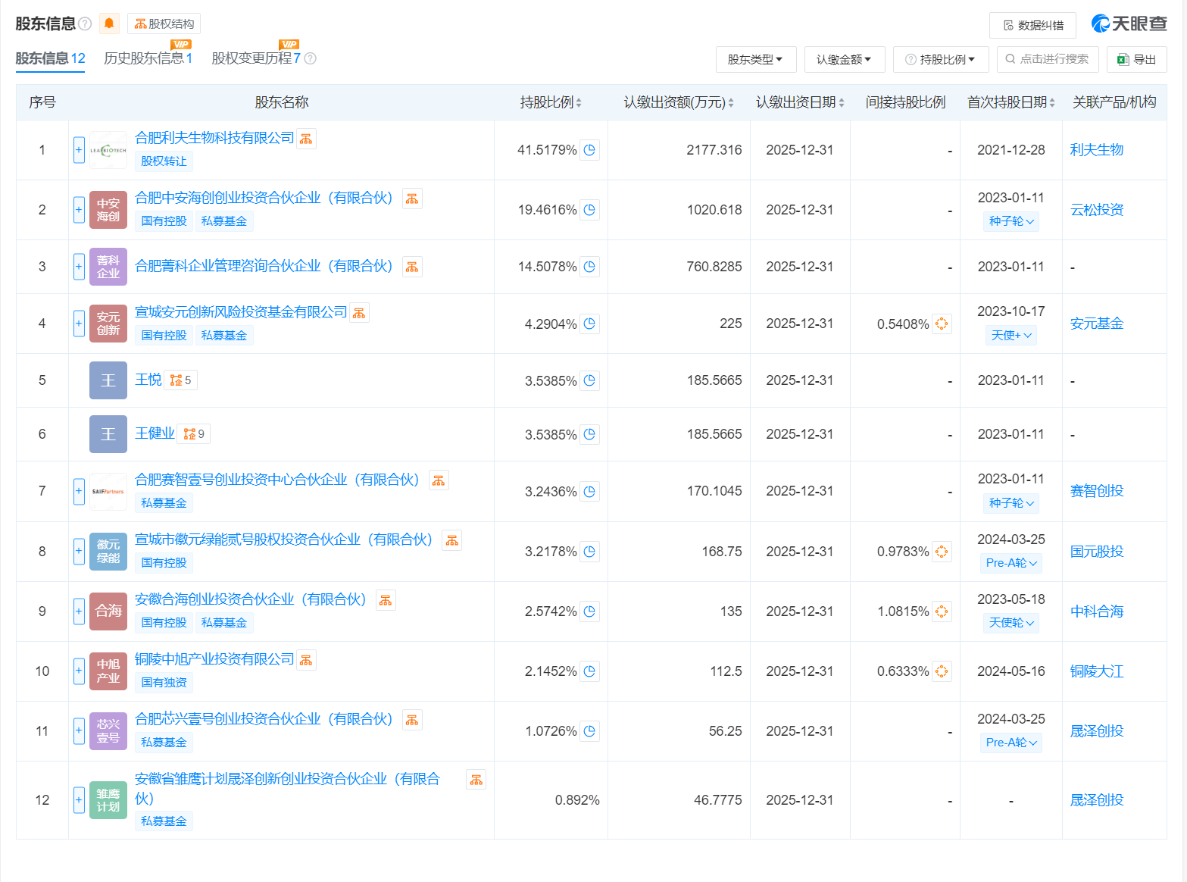Expand 种子轮 tag in 合肥中安海创 row

point(1011,221)
